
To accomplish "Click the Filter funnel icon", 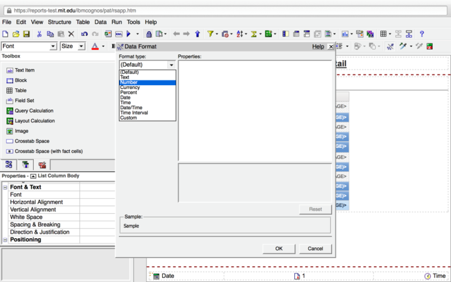I will (x=210, y=34).
